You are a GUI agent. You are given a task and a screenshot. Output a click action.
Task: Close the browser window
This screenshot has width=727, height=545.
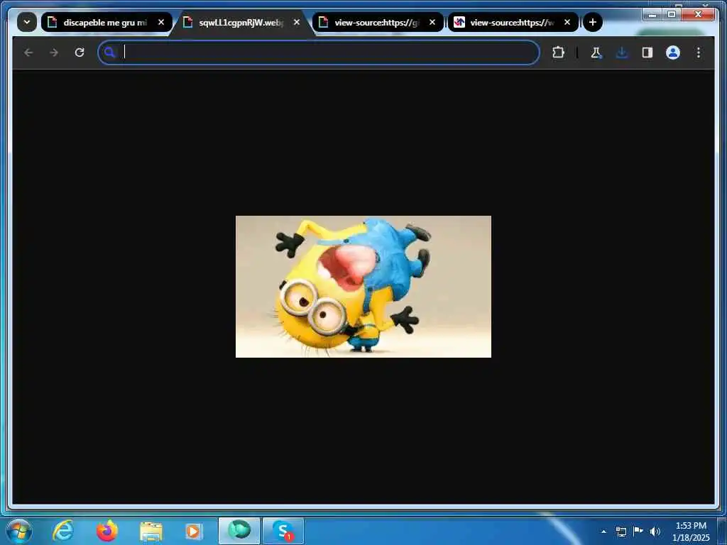point(699,14)
